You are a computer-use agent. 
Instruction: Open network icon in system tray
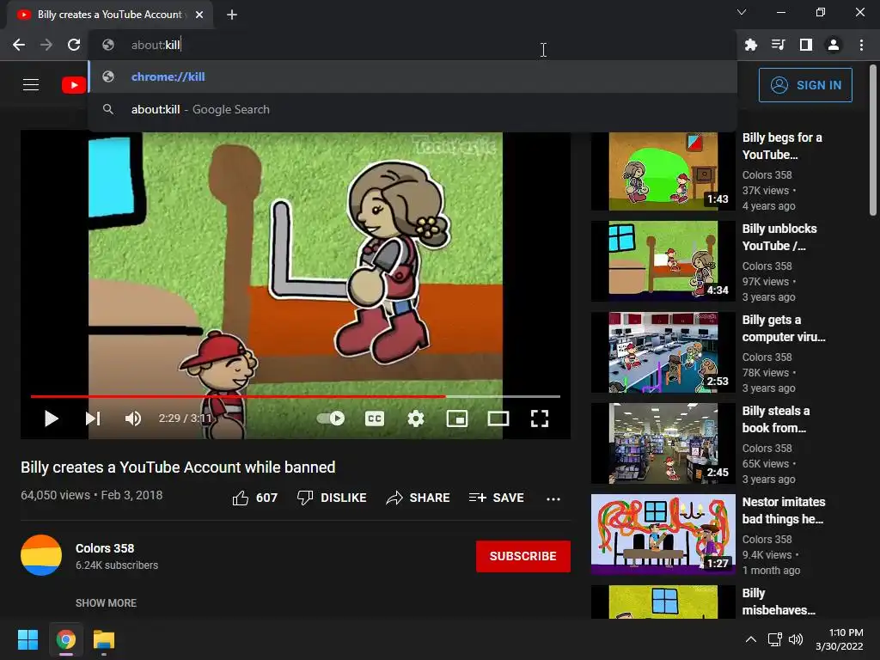point(775,639)
